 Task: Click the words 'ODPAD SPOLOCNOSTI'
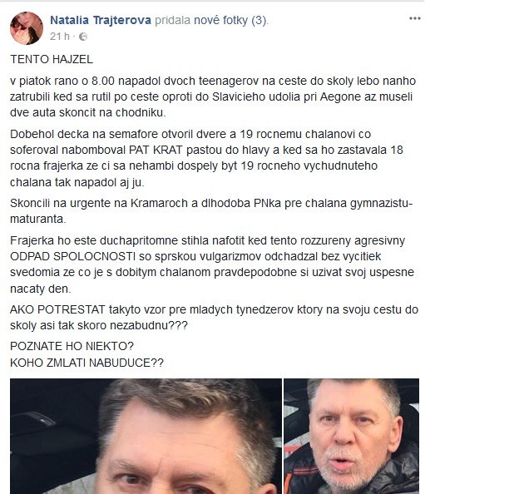pyautogui.click(x=73, y=256)
